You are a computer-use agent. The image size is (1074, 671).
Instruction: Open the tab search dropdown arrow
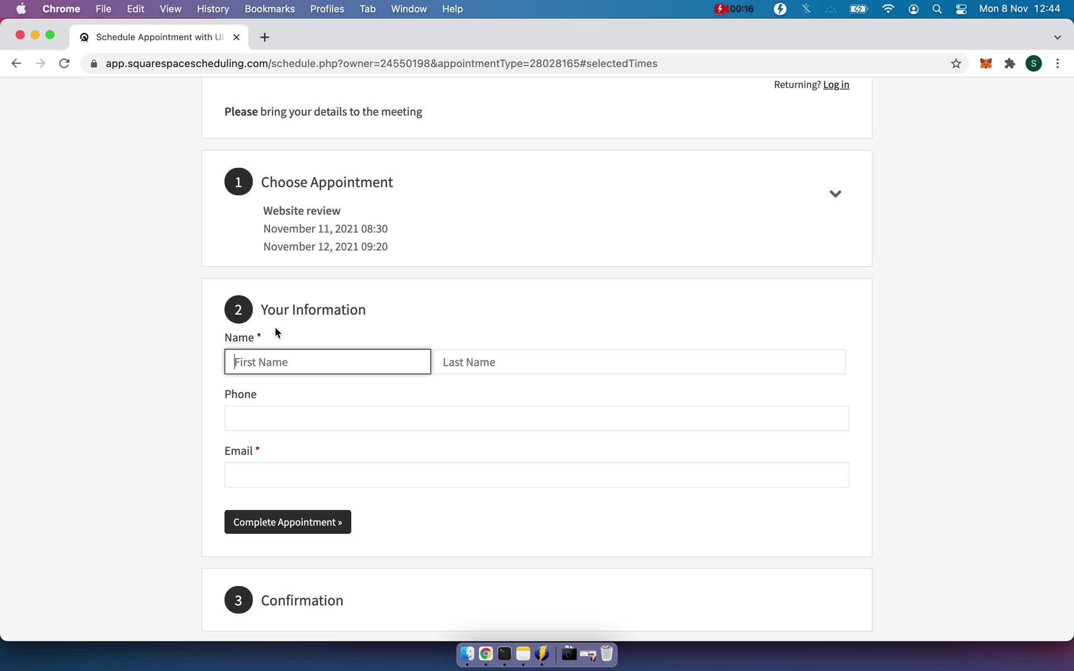point(1057,37)
